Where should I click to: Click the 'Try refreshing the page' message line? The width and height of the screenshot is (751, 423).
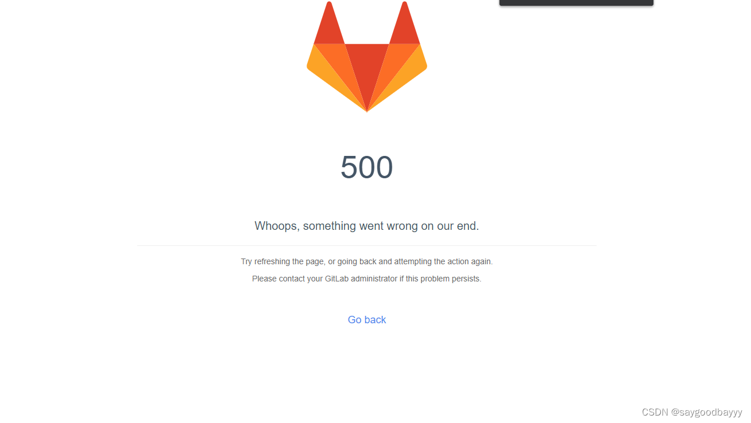coord(367,261)
